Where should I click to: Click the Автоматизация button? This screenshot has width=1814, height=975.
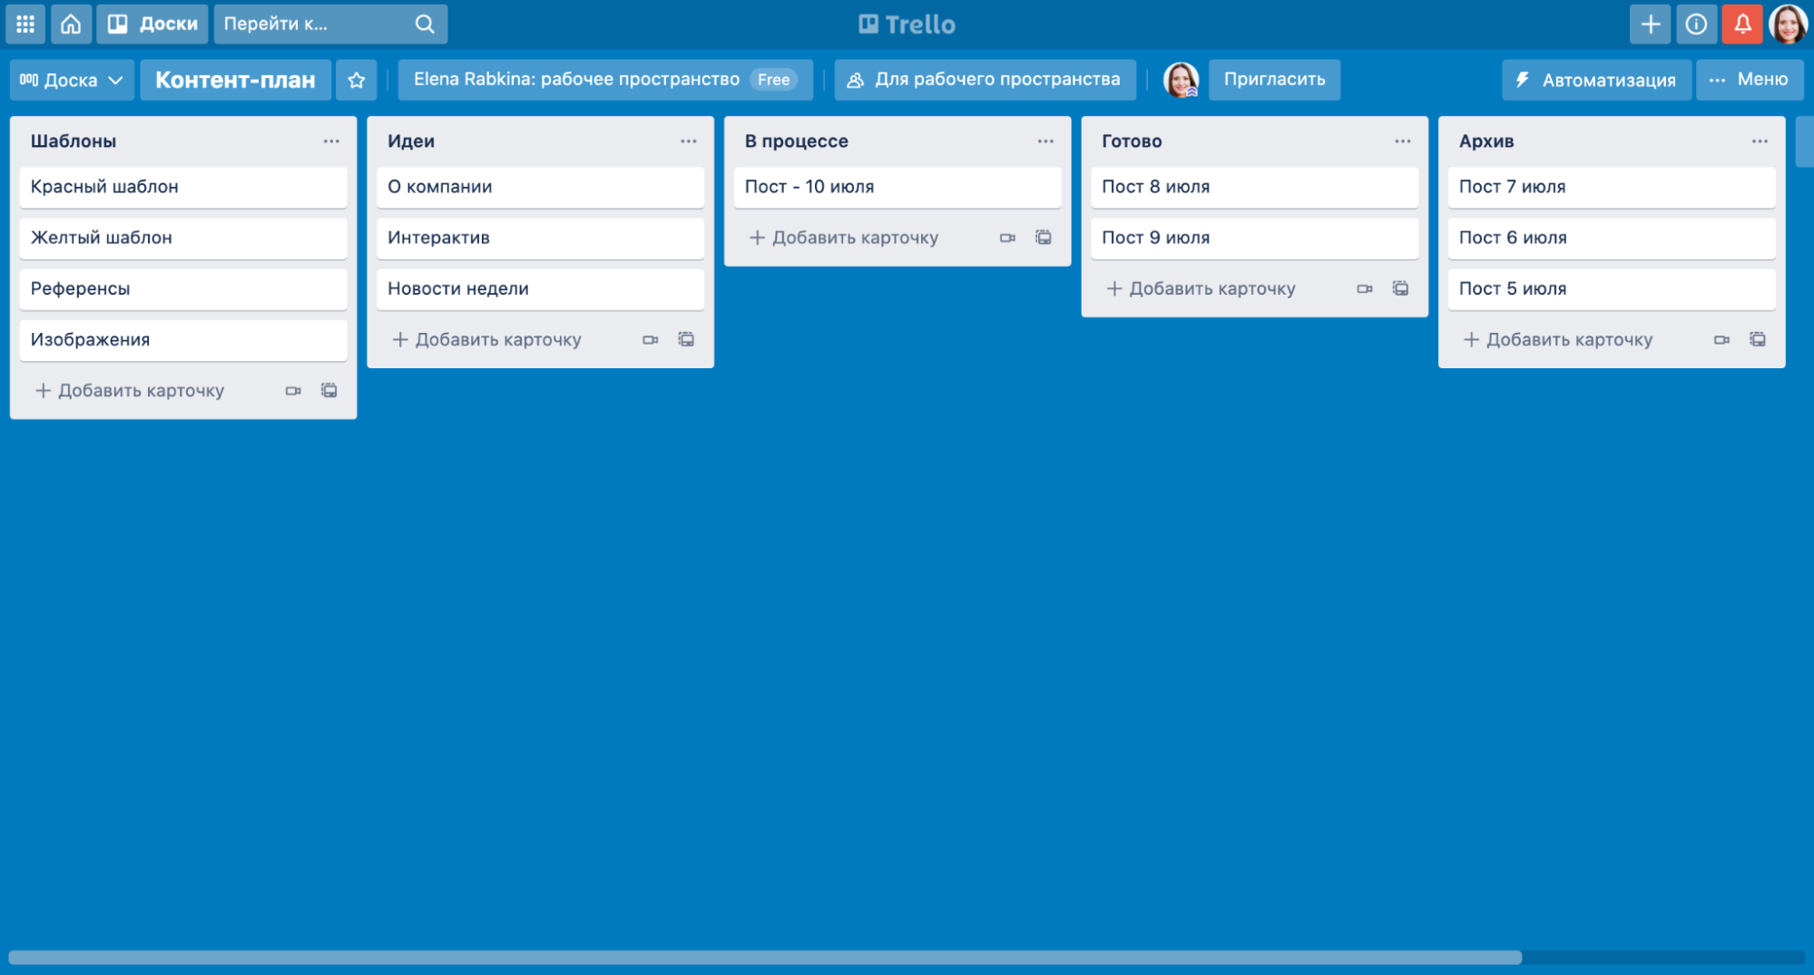tap(1596, 80)
